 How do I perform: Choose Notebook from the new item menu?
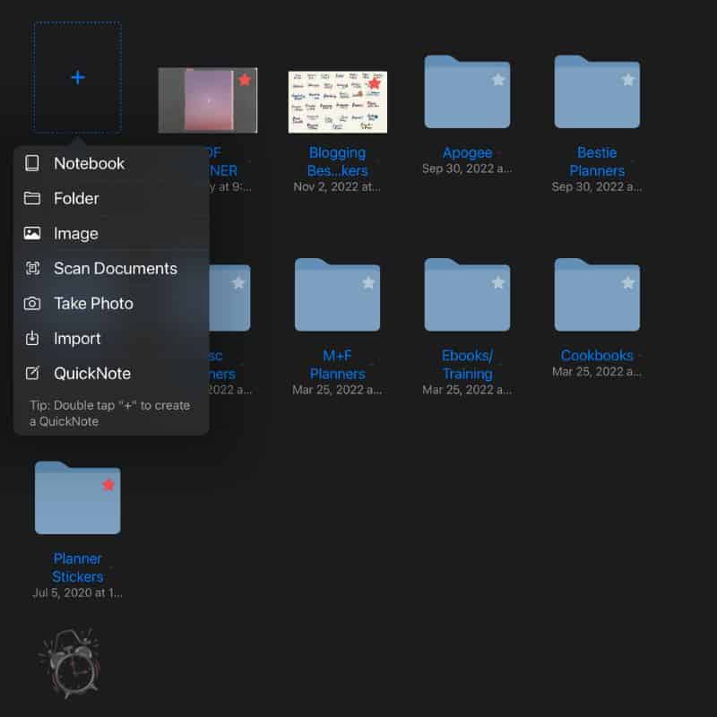coord(111,163)
